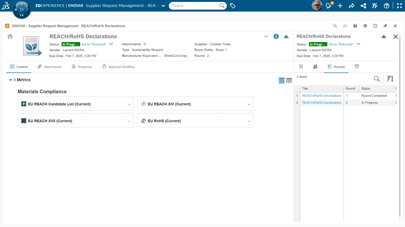This screenshot has width=405, height=227.
Task: Collapse the 4 Metrics section
Action: click(11, 80)
